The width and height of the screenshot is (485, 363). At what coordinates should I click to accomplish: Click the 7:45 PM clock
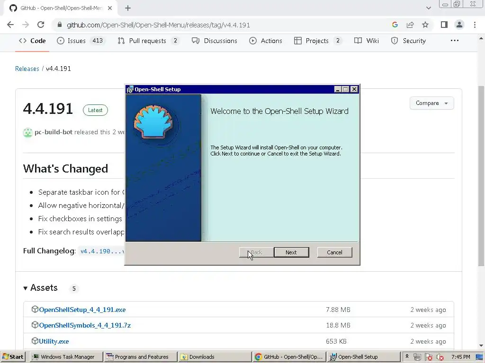point(460,357)
